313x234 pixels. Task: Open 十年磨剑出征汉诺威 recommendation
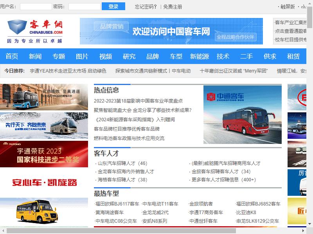tap(234, 71)
